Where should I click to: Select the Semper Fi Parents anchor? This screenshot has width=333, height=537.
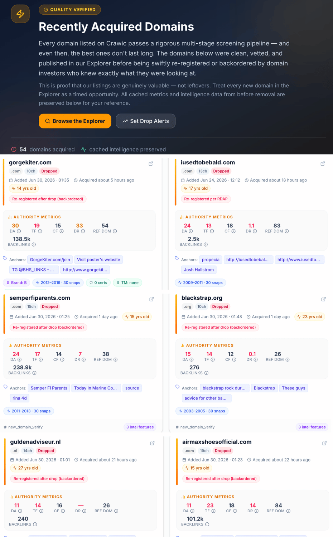(x=49, y=388)
